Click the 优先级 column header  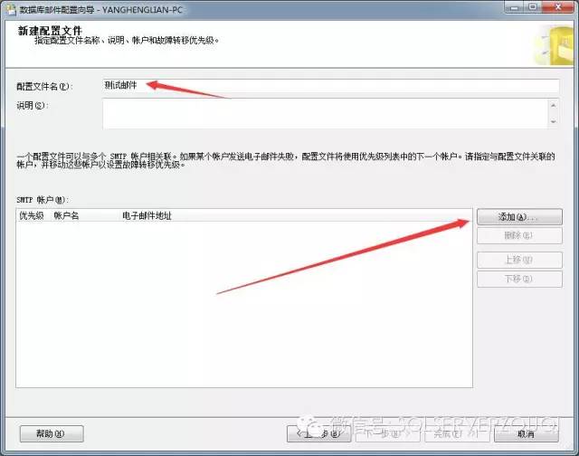tap(32, 215)
